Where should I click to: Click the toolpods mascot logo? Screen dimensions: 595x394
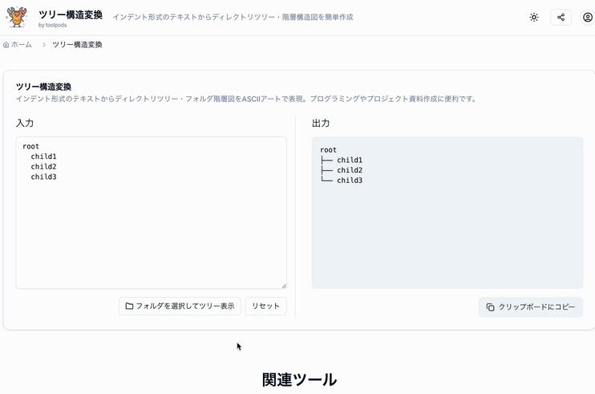coord(16,17)
